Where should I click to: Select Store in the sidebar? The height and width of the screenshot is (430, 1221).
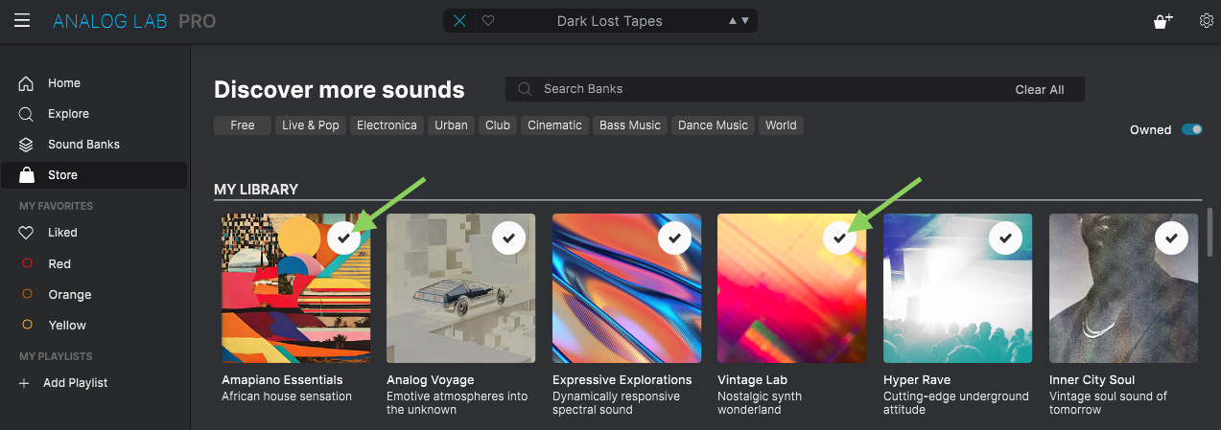pyautogui.click(x=94, y=175)
